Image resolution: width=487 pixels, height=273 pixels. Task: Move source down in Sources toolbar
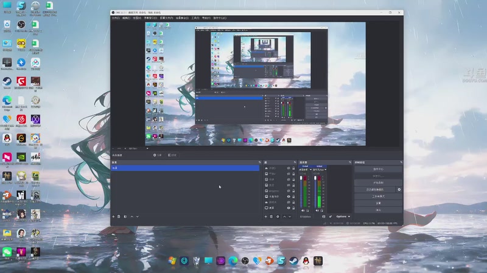click(x=290, y=217)
